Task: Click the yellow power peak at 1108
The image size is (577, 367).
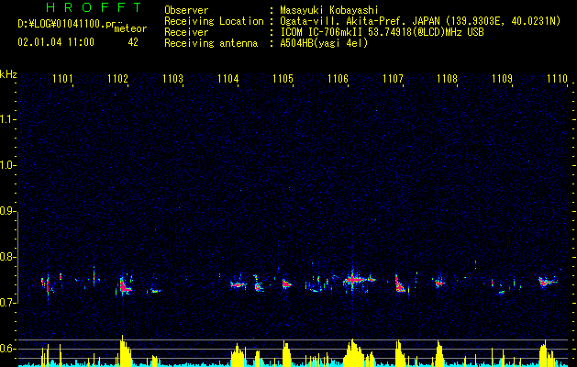Action: coord(439,354)
